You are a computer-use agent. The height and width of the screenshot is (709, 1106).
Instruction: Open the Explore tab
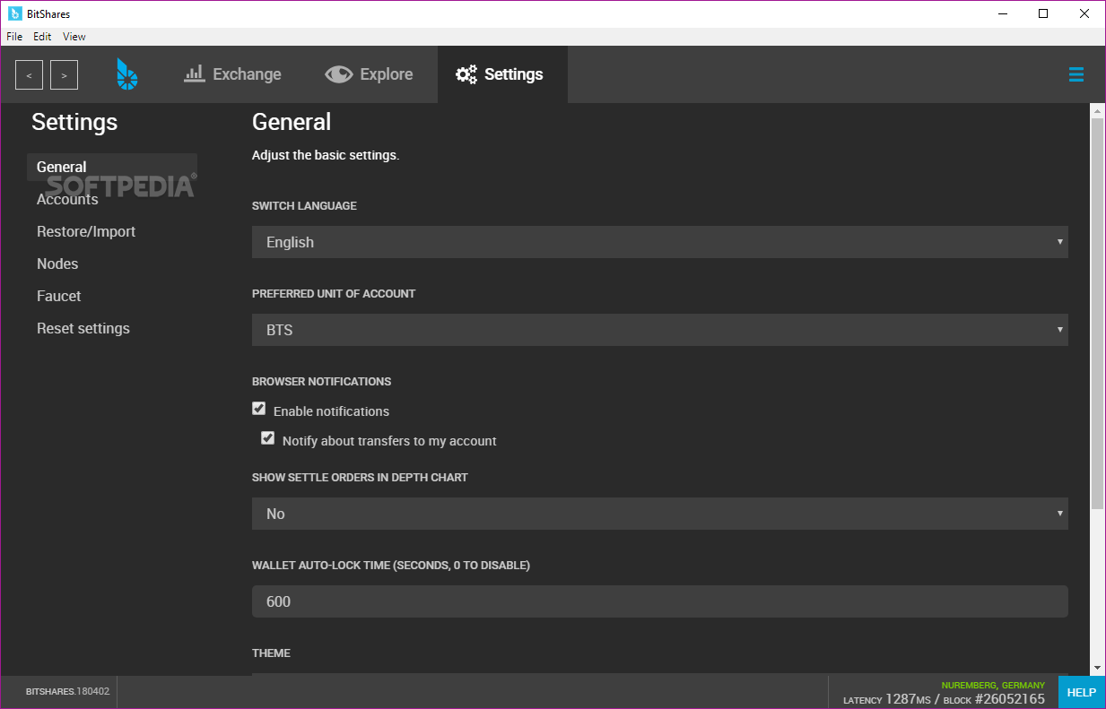(369, 74)
